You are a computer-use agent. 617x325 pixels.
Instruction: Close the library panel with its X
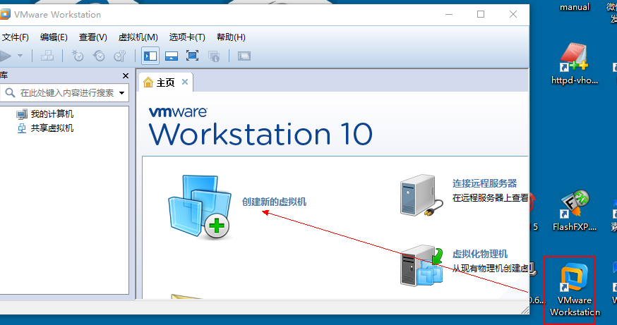pyautogui.click(x=125, y=75)
